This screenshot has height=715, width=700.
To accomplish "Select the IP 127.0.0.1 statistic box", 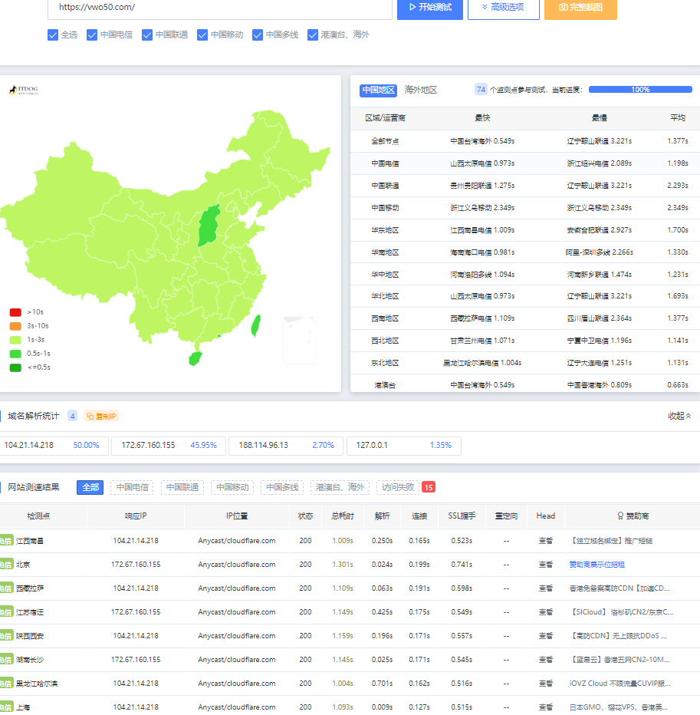I will pyautogui.click(x=404, y=446).
